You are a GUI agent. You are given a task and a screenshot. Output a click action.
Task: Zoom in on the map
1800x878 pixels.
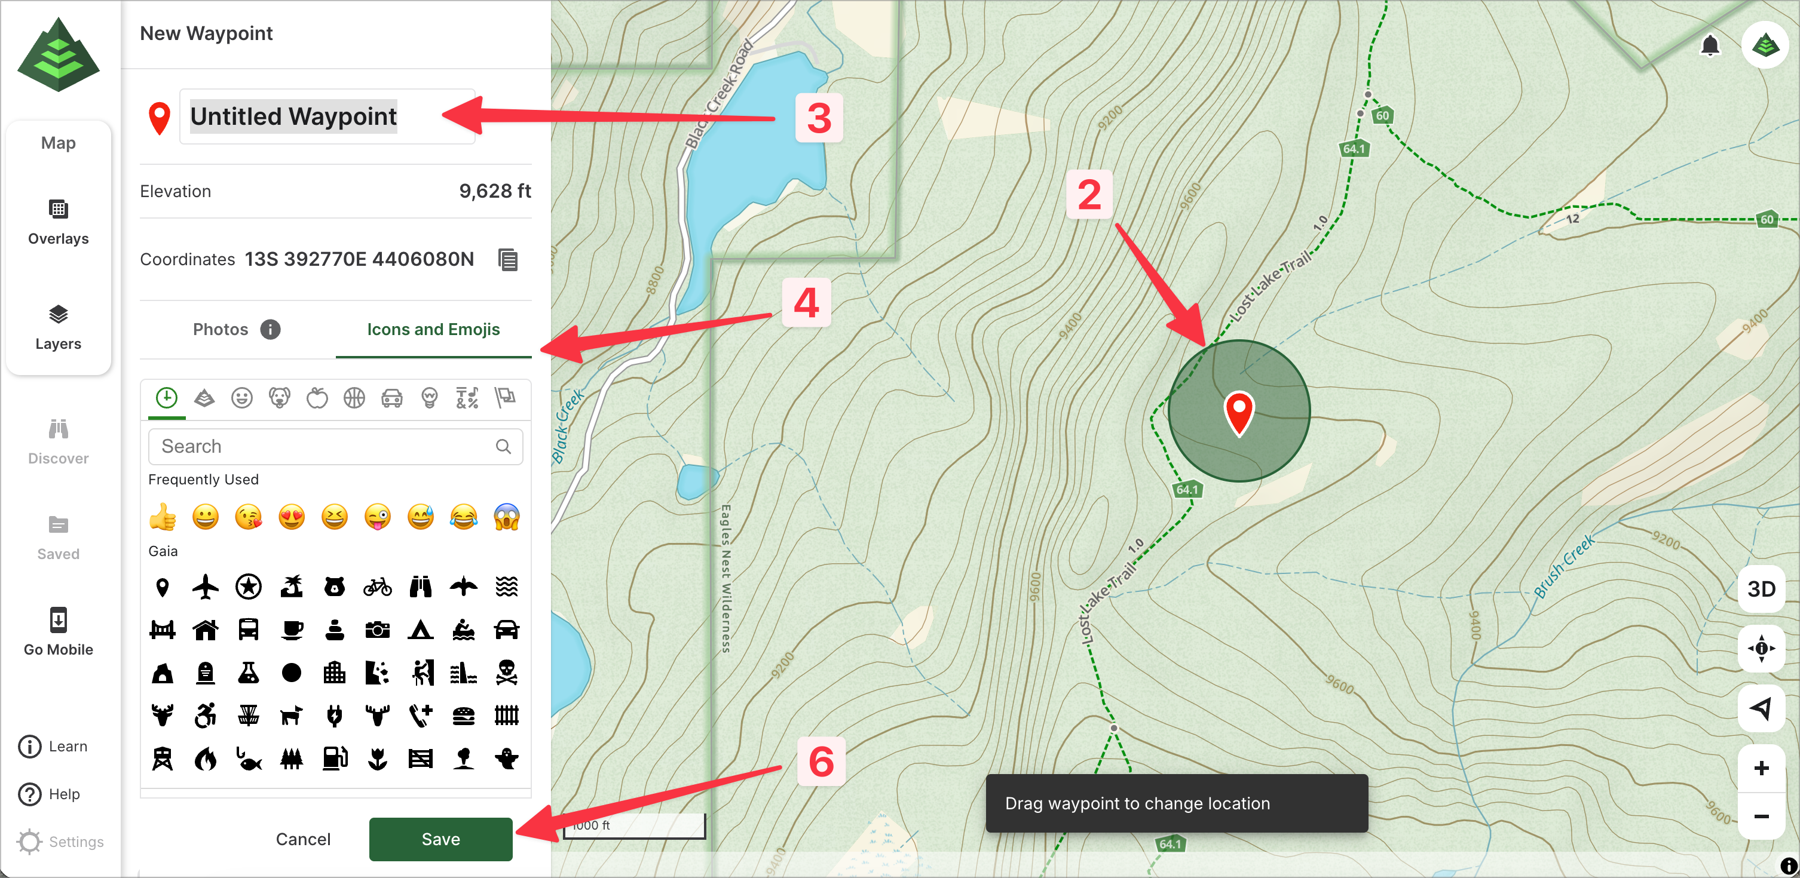1761,768
